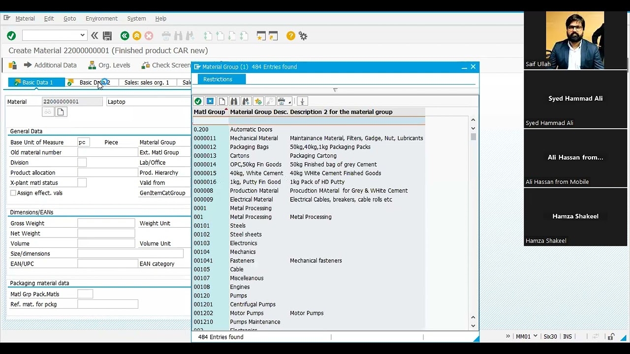Screen dimensions: 630x354
Task: Expand the status bar double-chevron
Action: coord(508,337)
